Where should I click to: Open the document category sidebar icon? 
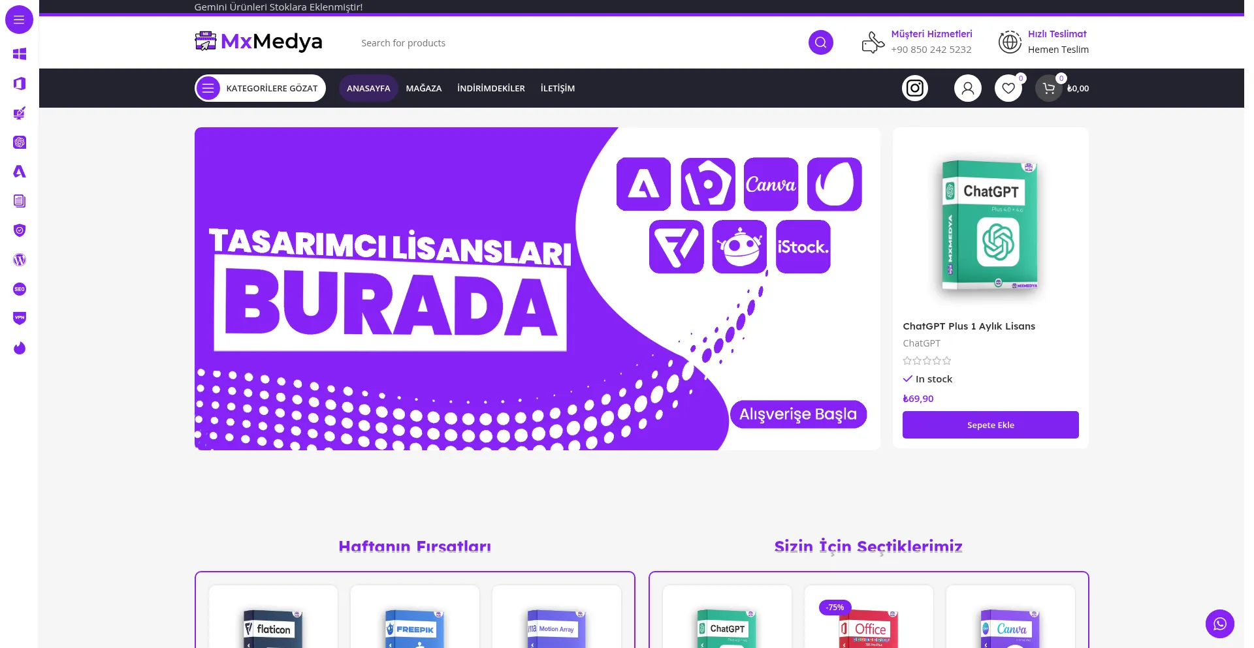point(20,201)
